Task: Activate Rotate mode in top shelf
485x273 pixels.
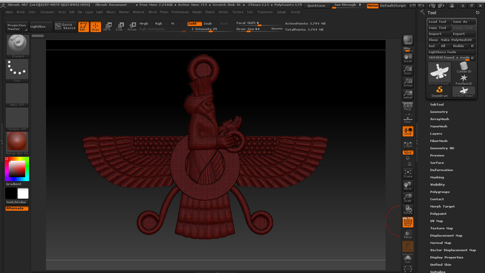Action: click(x=132, y=26)
